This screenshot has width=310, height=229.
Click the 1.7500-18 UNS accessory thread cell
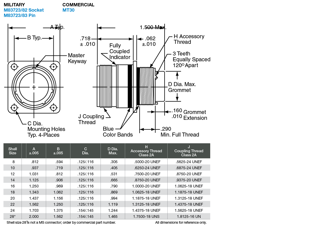(146, 216)
